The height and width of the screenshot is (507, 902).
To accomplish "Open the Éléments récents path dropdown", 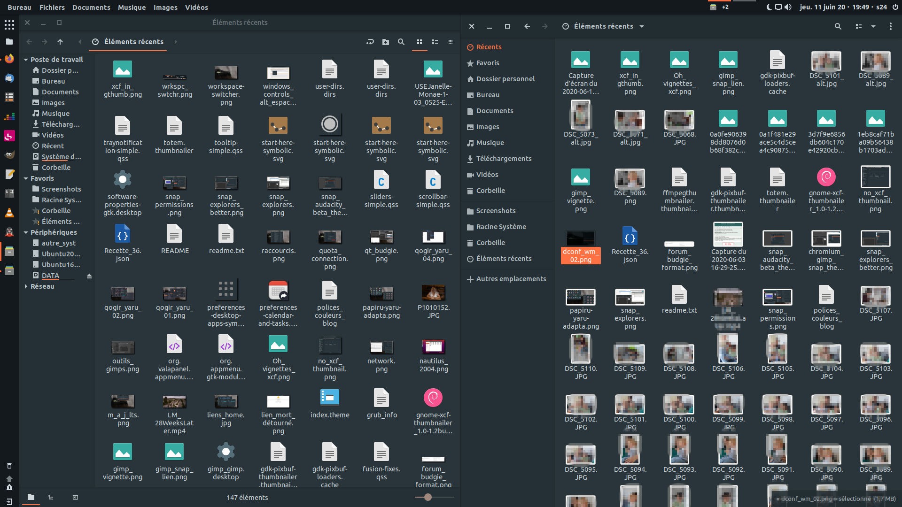I will pyautogui.click(x=642, y=26).
